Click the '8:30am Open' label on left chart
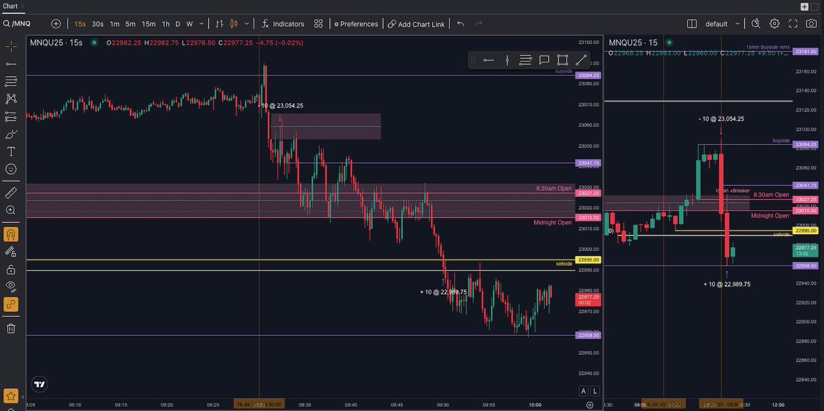Viewport: 824px width, 411px height. tap(554, 188)
